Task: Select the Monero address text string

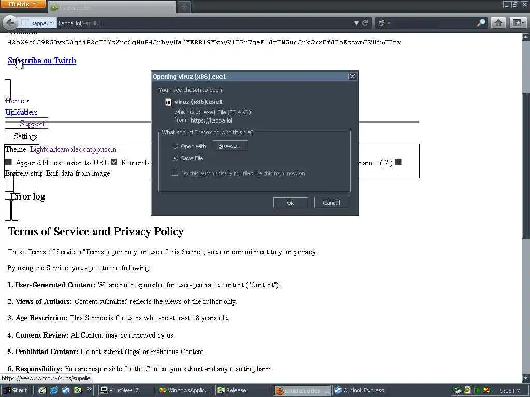Action: click(204, 42)
